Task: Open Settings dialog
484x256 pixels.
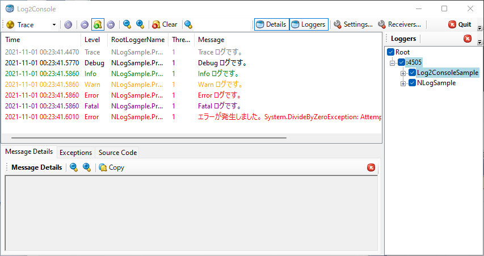Action: pos(353,24)
